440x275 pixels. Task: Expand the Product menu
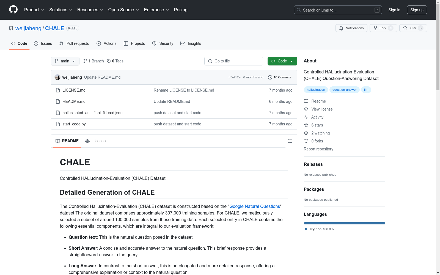[x=34, y=10]
